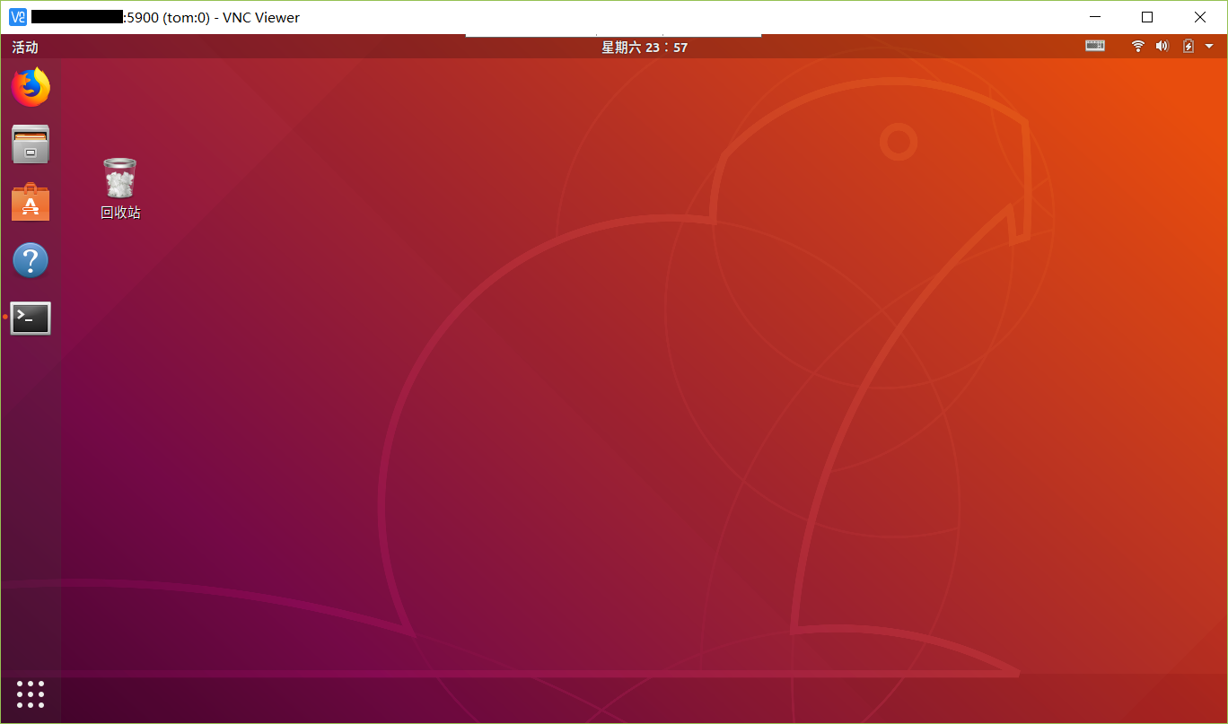Open the 活动 Activities overview

(23, 47)
